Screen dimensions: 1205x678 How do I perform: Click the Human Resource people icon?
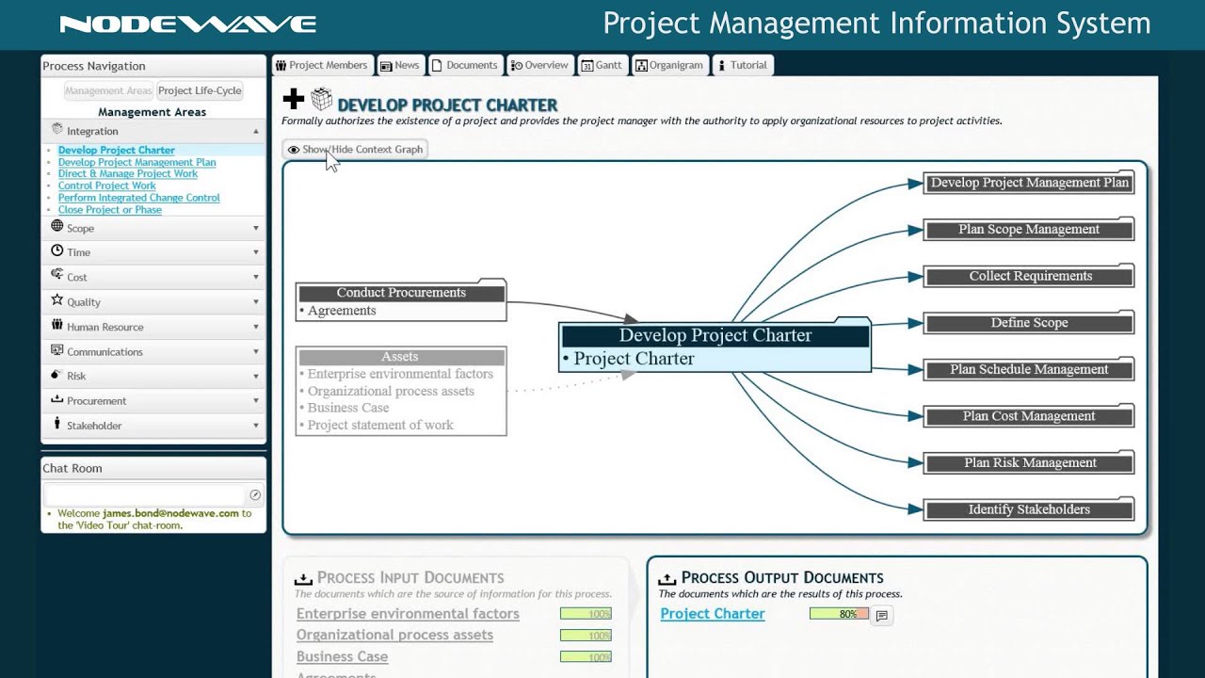pos(57,326)
